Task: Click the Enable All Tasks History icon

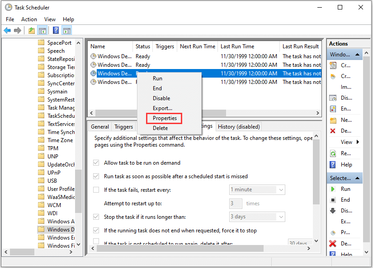Action: coord(333,109)
